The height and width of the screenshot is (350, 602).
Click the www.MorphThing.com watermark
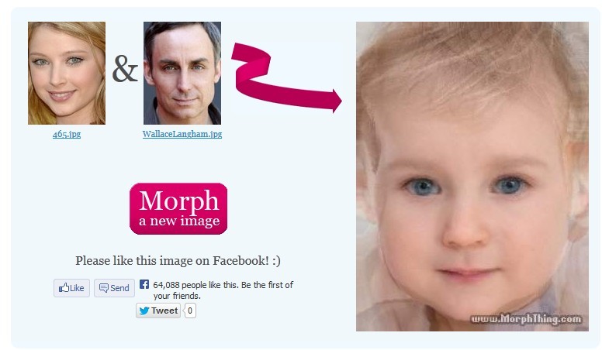pos(526,319)
